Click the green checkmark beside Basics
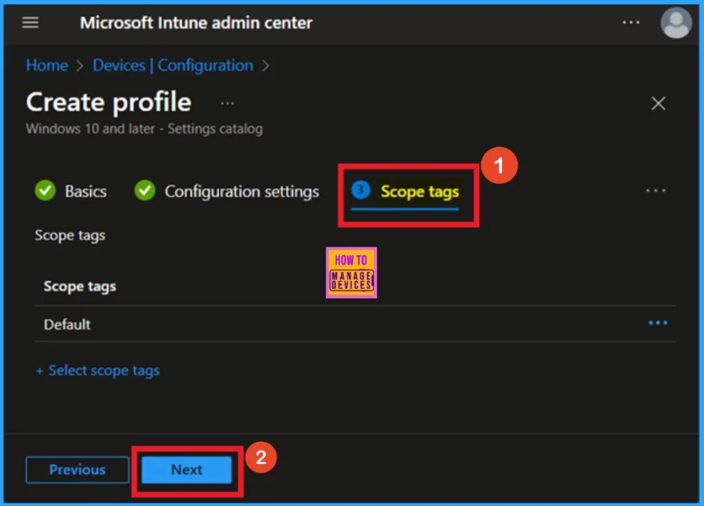Image resolution: width=704 pixels, height=506 pixels. (45, 191)
